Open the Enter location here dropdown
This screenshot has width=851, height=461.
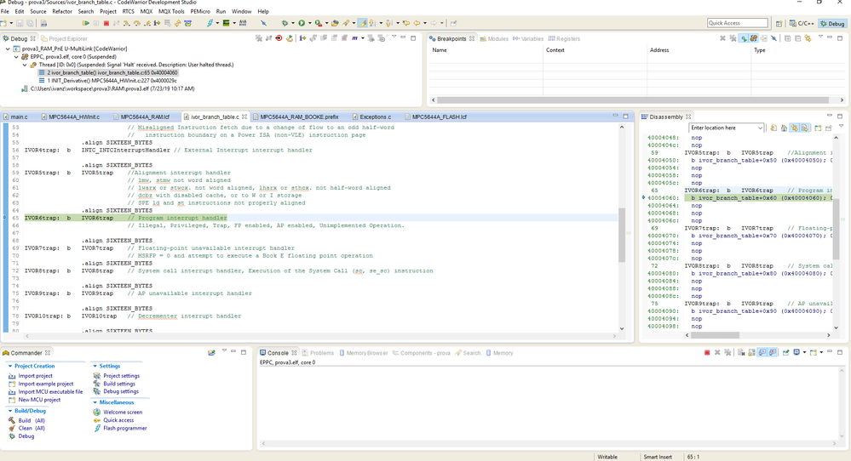[x=761, y=128]
